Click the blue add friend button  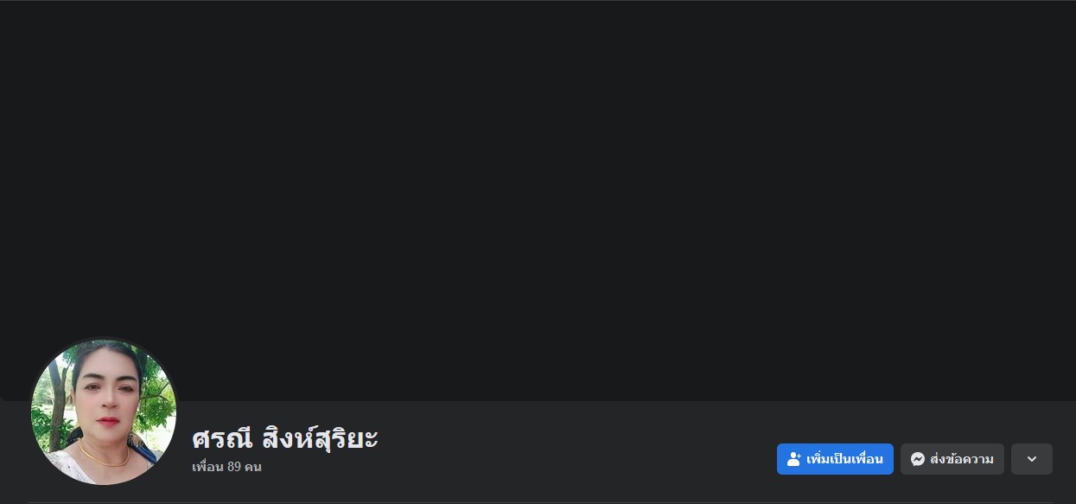[835, 459]
